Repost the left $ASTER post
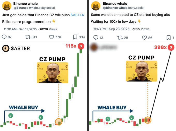The width and height of the screenshot is (176, 131). click(x=28, y=37)
